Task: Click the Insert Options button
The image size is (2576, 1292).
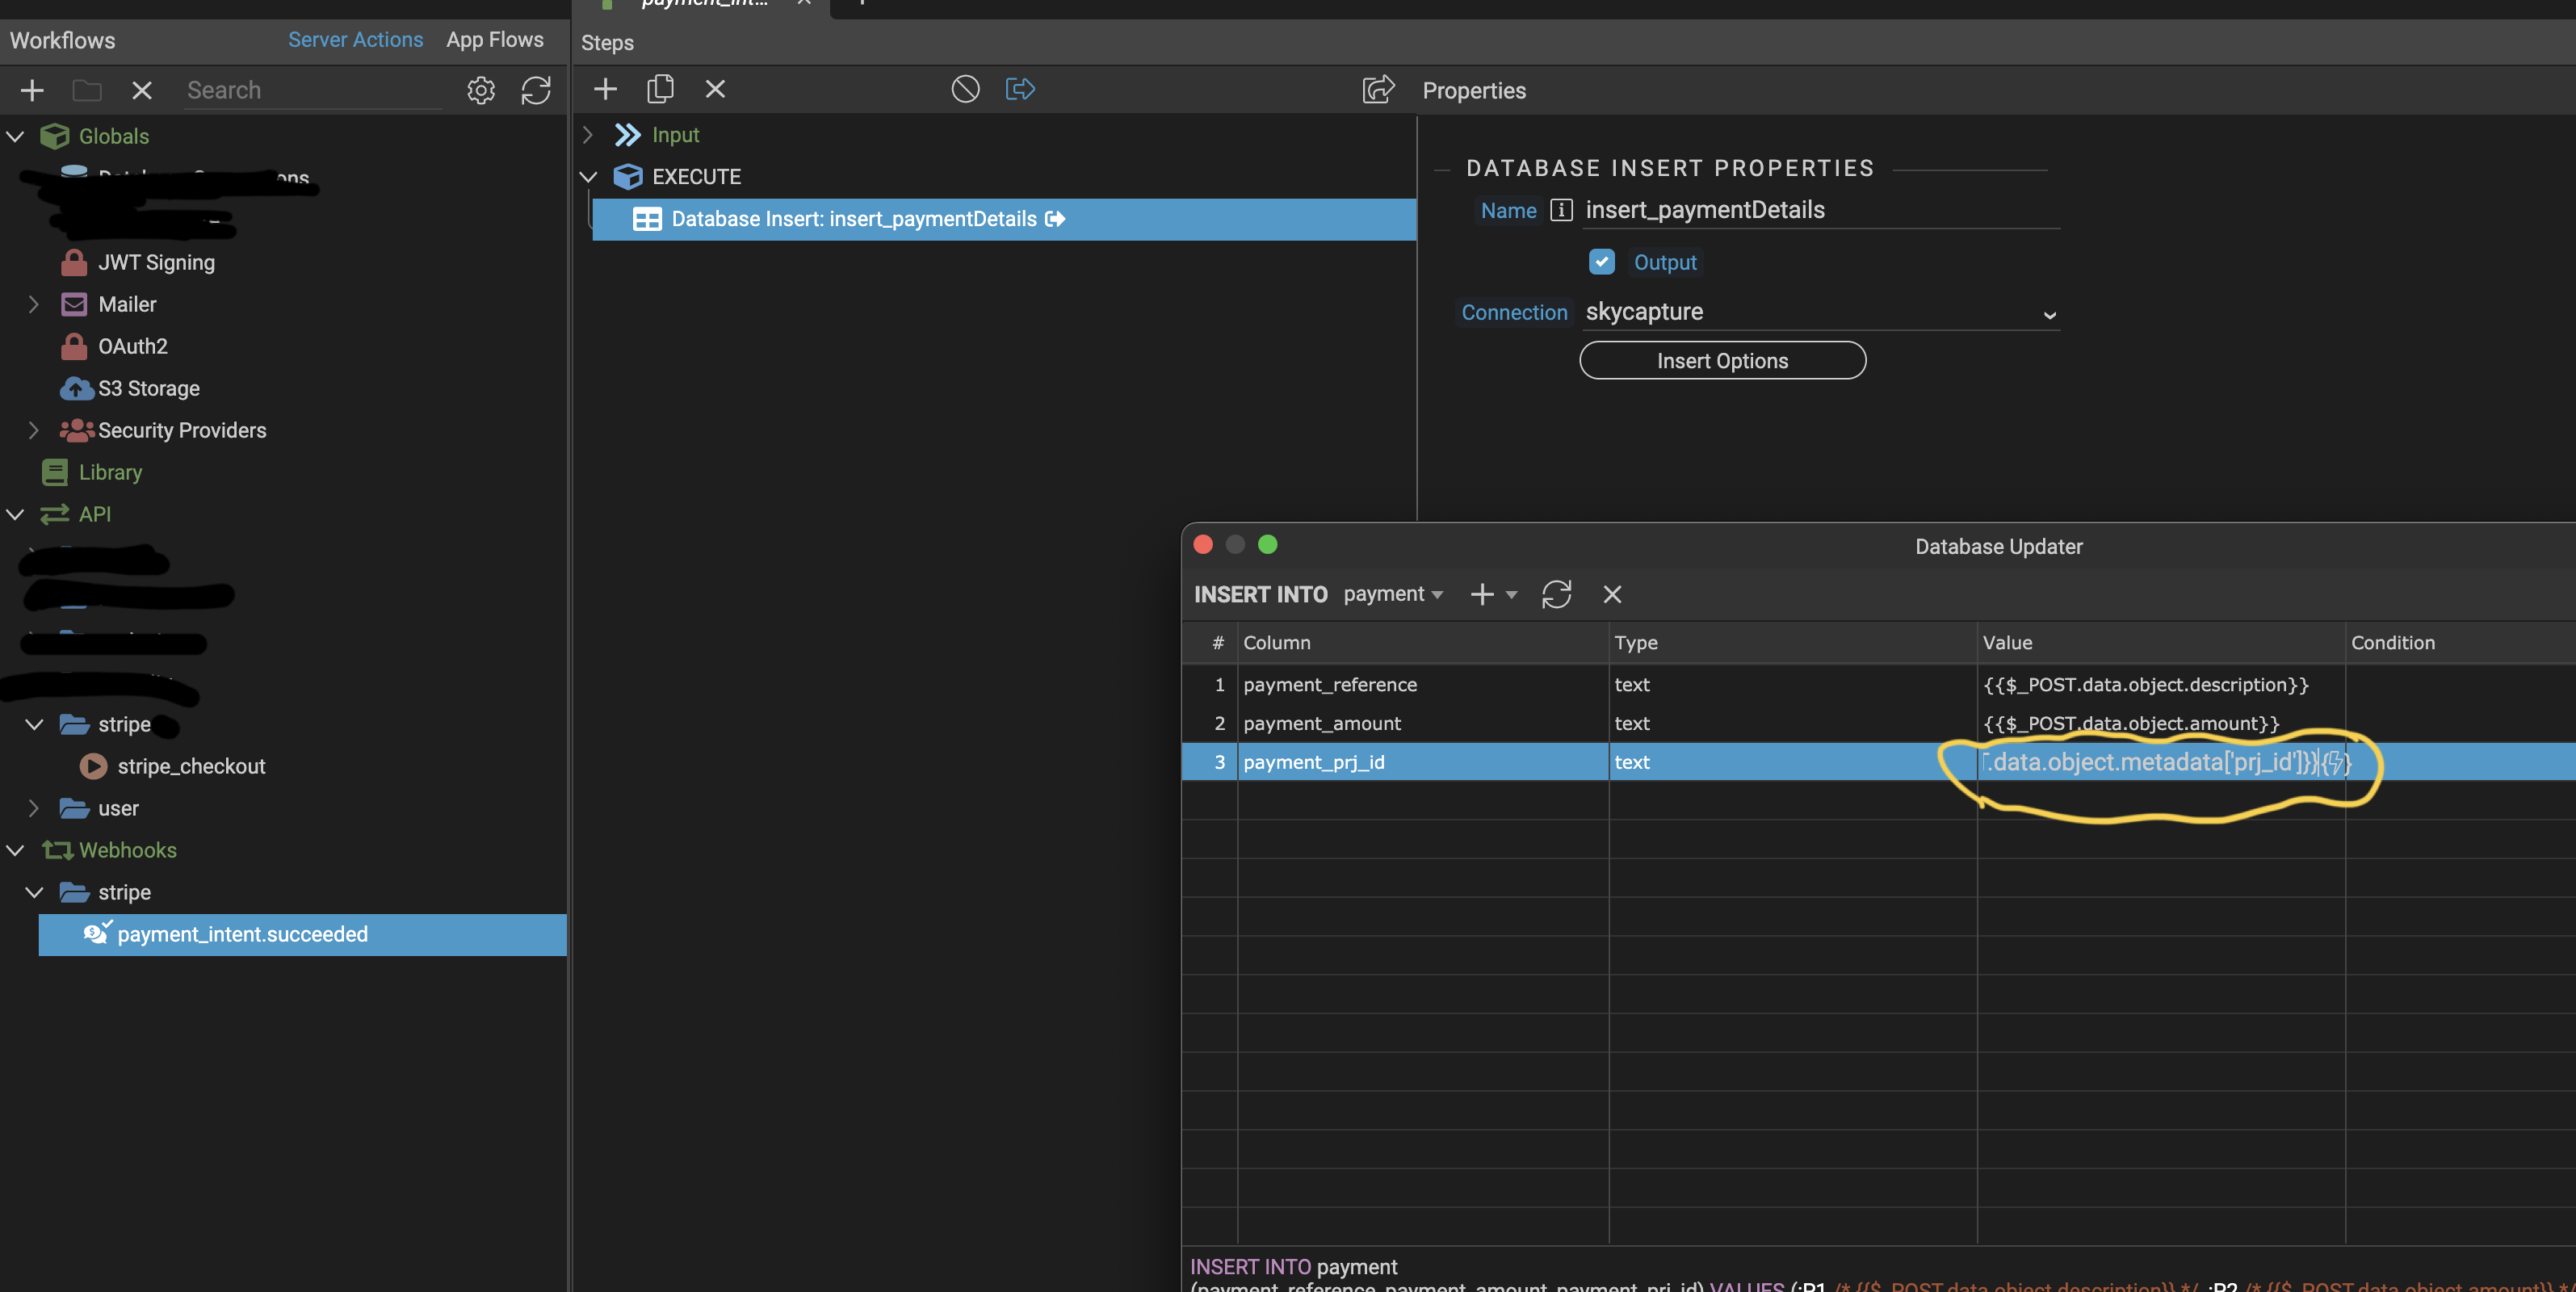Action: coord(1722,361)
